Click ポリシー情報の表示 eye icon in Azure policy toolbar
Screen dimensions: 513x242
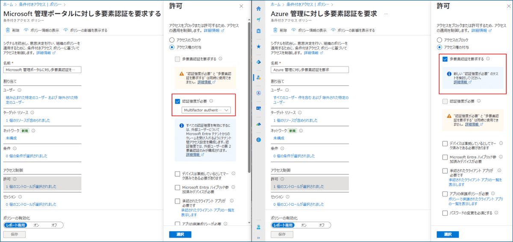pyautogui.click(x=294, y=30)
